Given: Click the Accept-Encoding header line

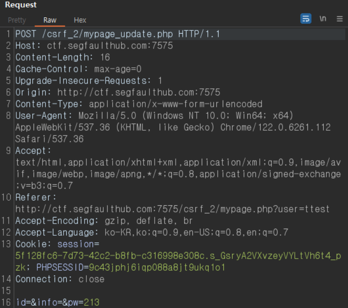Looking at the screenshot, I should pos(104,221).
